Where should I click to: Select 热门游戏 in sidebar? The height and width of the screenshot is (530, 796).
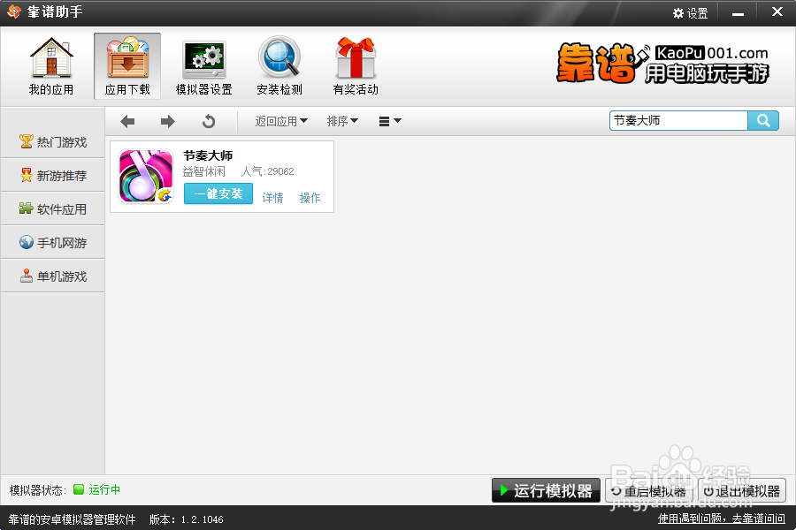[x=53, y=142]
